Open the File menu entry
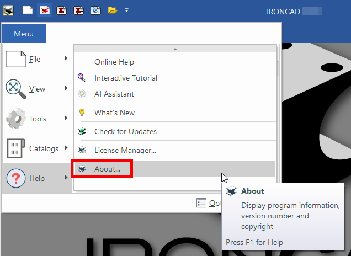351x256 pixels. (37, 59)
